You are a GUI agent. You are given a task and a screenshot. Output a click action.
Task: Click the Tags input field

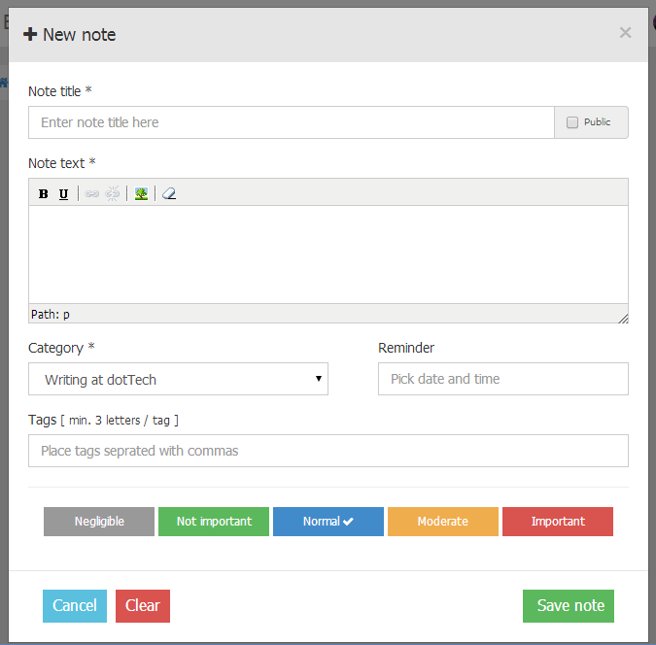click(328, 451)
